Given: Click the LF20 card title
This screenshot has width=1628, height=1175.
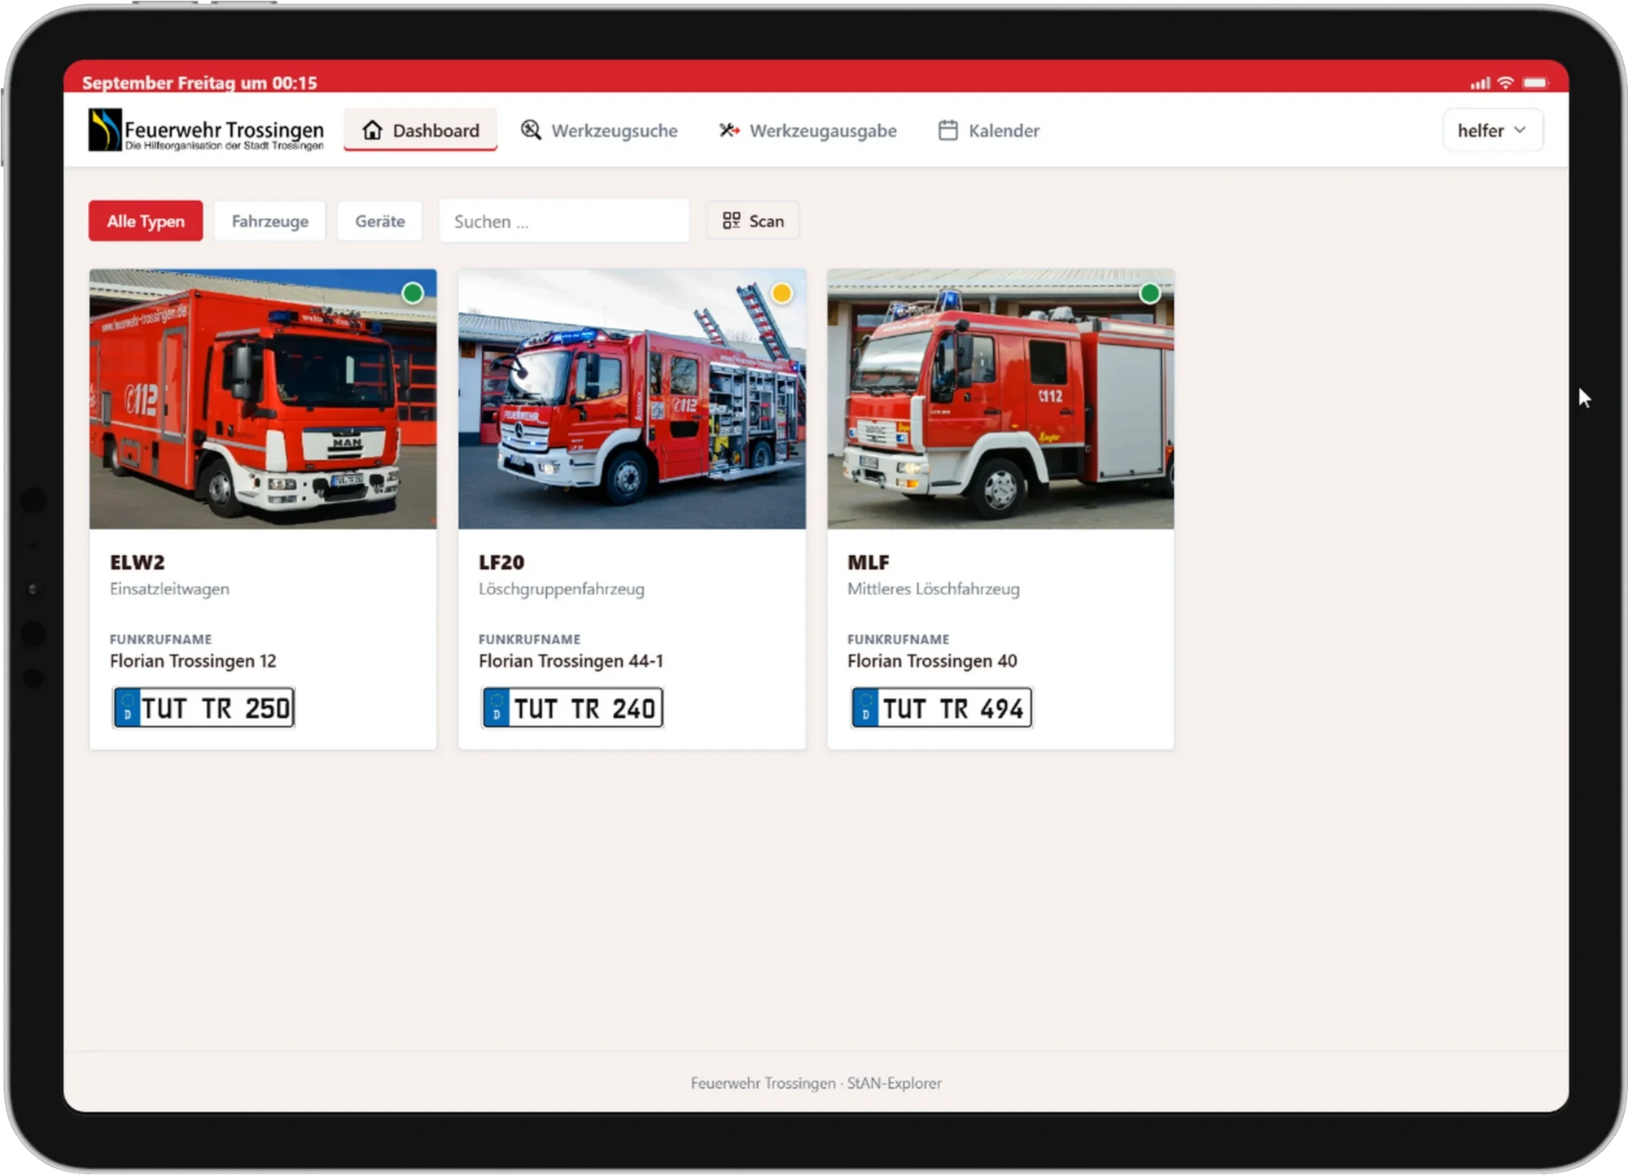Looking at the screenshot, I should click(x=501, y=562).
